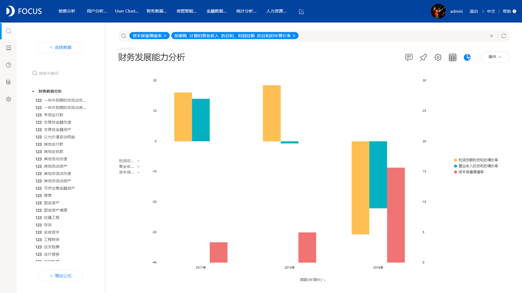
Task: Open chart configuration via the gear icon
Action: click(x=438, y=57)
